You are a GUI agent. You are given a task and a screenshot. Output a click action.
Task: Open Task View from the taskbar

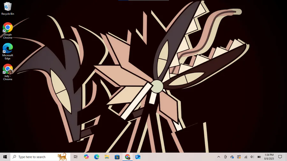[76, 157]
